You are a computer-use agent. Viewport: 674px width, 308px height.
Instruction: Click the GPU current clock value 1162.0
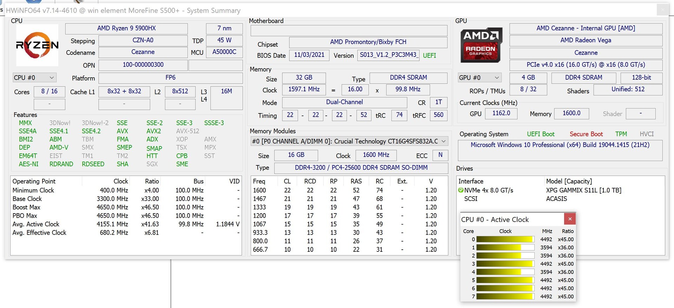(x=501, y=113)
